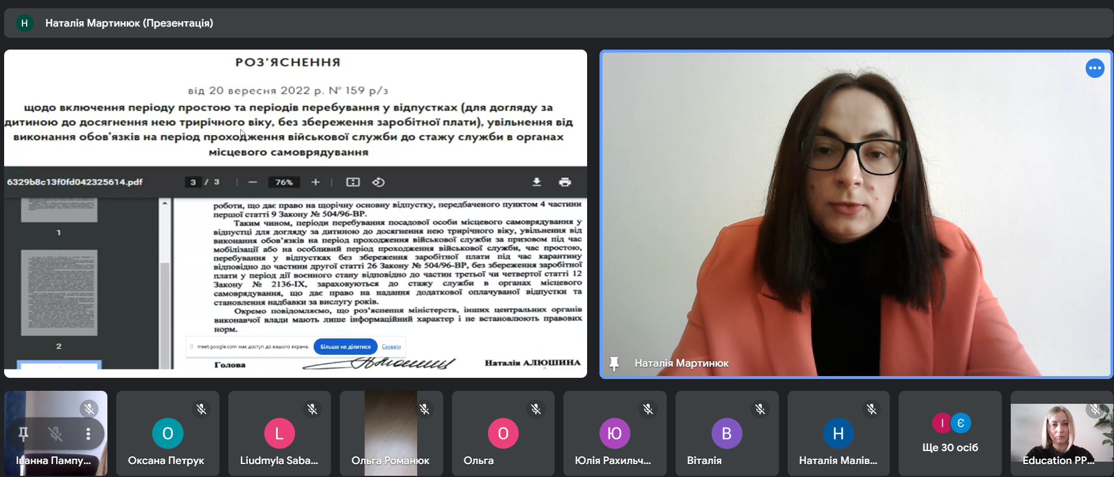Expand the 'Ще 30 осіб' participants tile
This screenshot has height=477, width=1114.
point(950,434)
